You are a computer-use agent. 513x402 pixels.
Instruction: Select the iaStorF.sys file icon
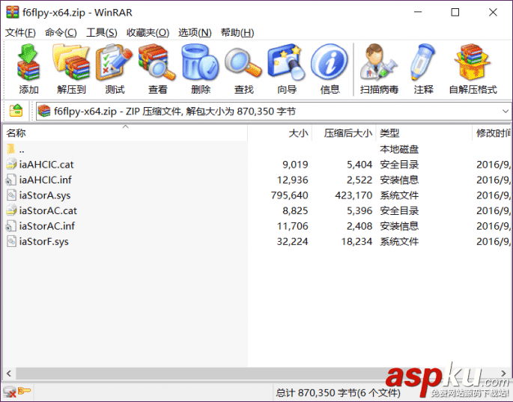click(11, 241)
